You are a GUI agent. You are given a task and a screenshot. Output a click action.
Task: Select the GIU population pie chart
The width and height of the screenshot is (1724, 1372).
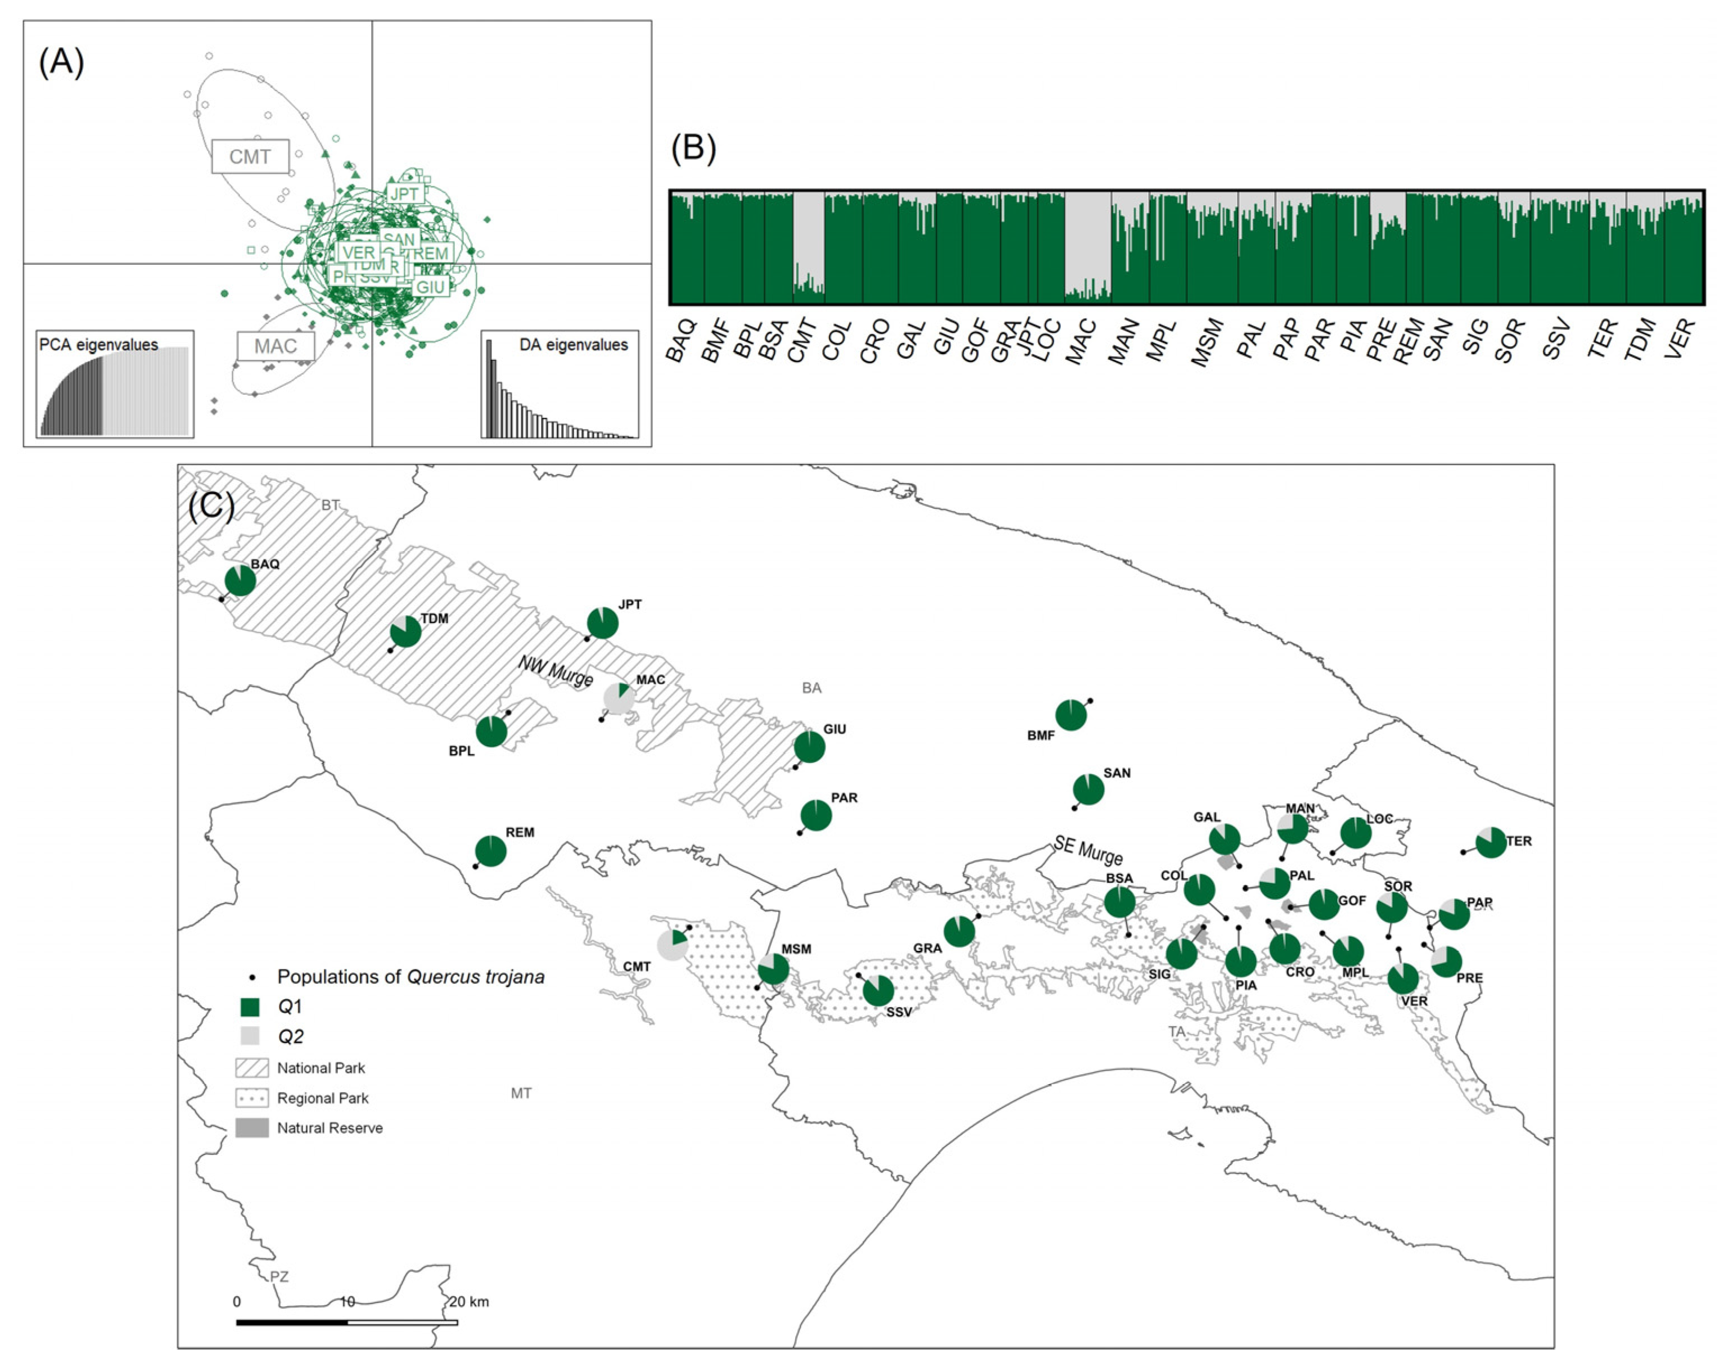[809, 747]
